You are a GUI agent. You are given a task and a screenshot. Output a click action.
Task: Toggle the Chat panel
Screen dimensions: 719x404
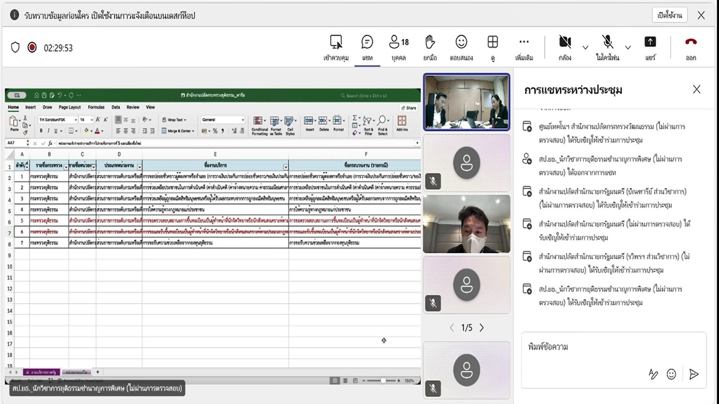point(367,47)
